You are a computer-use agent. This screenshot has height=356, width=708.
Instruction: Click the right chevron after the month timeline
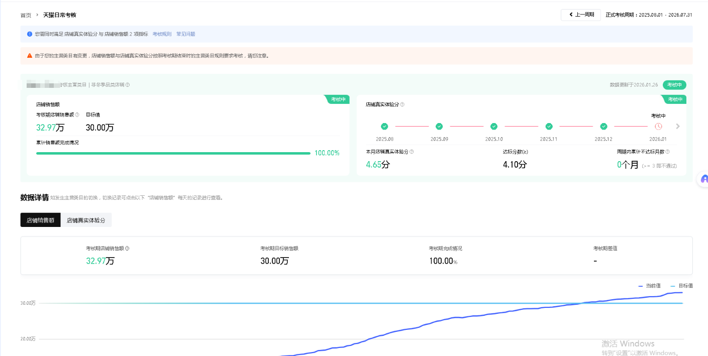pos(678,127)
